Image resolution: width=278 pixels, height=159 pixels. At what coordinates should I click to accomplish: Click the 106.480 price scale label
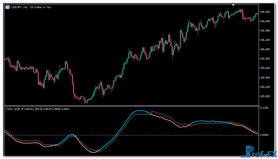tap(265, 31)
